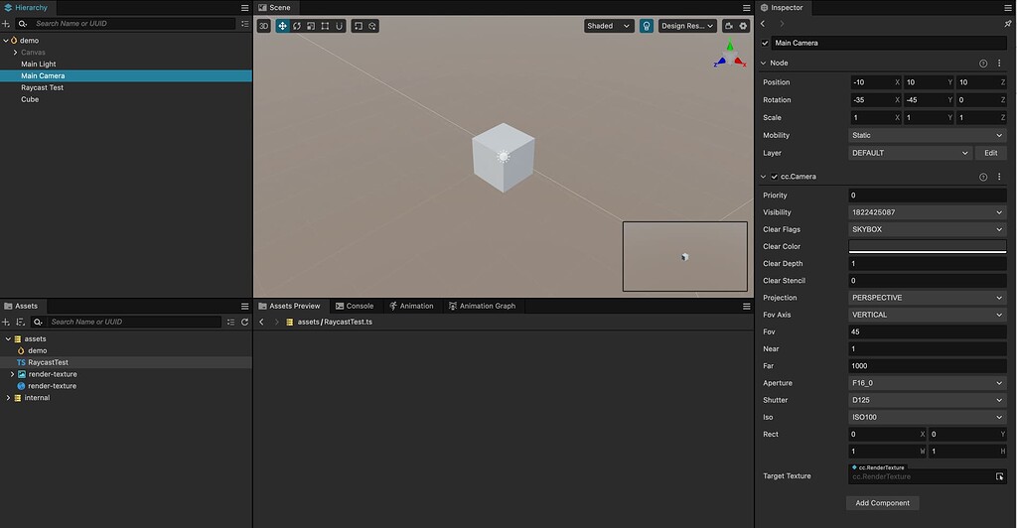Disable the cc.Camera component checkbox
1017x528 pixels.
pyautogui.click(x=774, y=177)
